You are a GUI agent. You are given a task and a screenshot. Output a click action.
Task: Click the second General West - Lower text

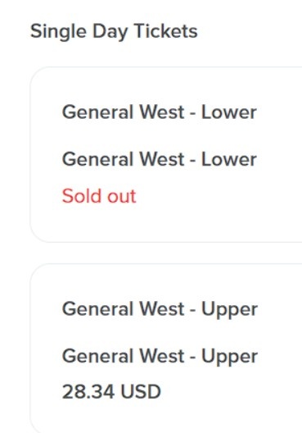(x=160, y=159)
